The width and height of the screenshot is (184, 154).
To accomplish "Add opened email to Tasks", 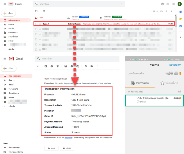I will point(78,66).
